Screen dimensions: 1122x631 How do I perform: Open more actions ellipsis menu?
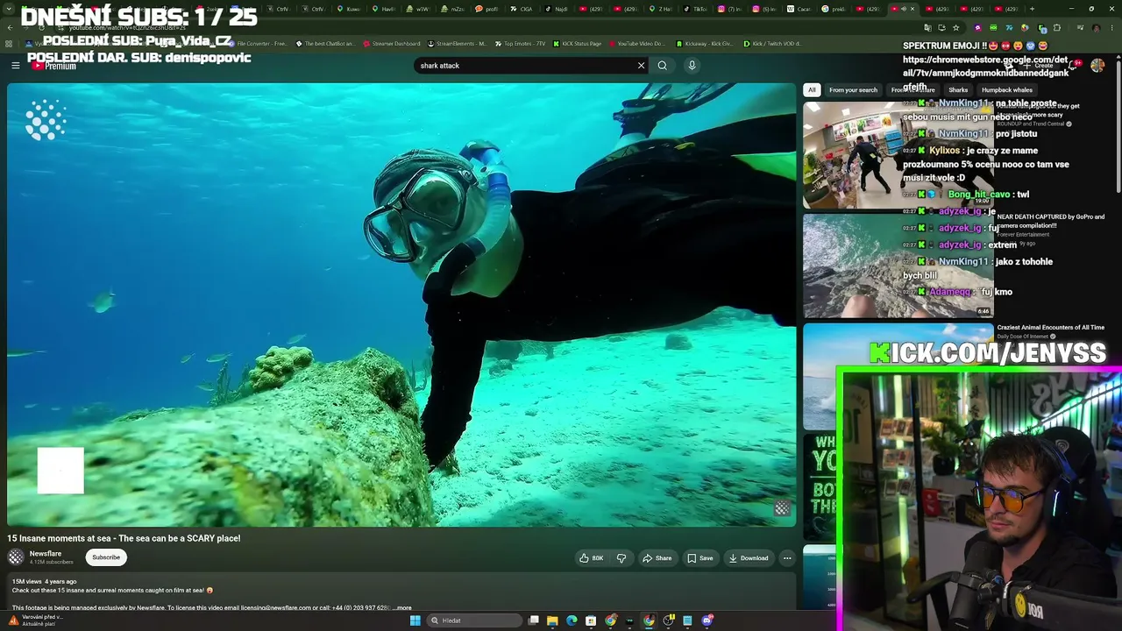click(x=787, y=558)
